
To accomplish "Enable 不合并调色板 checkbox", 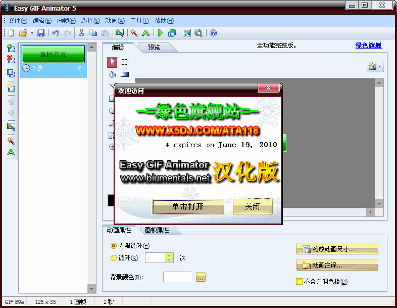I will point(300,281).
